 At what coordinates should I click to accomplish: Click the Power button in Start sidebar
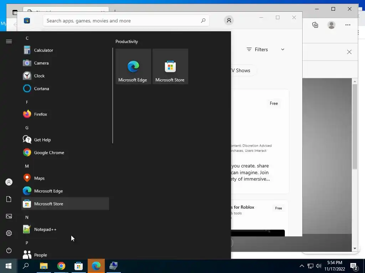point(9,250)
